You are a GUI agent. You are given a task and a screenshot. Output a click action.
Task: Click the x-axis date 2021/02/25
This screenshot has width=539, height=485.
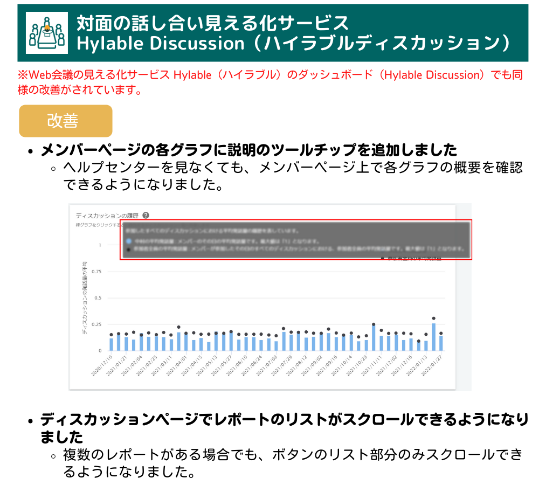click(147, 366)
